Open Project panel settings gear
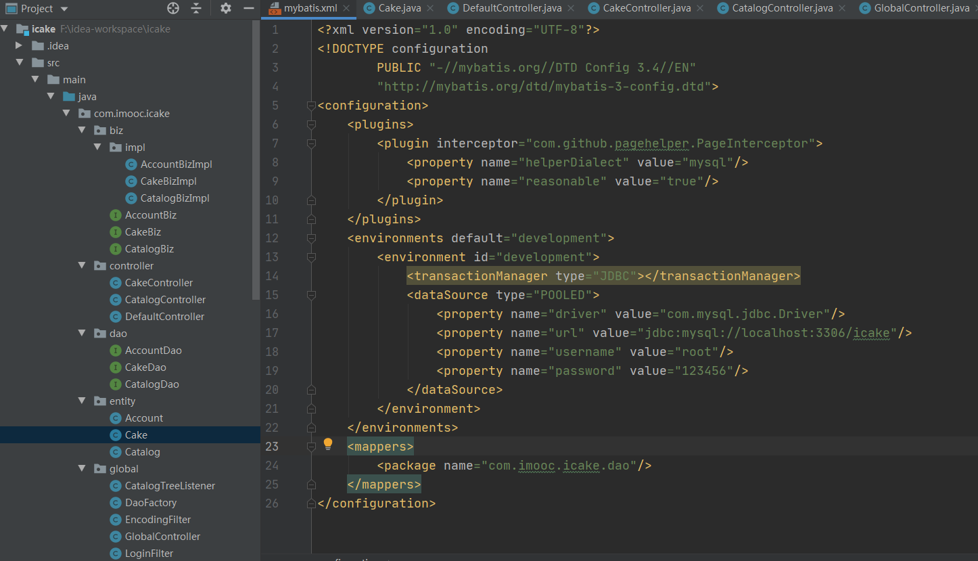The height and width of the screenshot is (561, 978). [x=226, y=8]
